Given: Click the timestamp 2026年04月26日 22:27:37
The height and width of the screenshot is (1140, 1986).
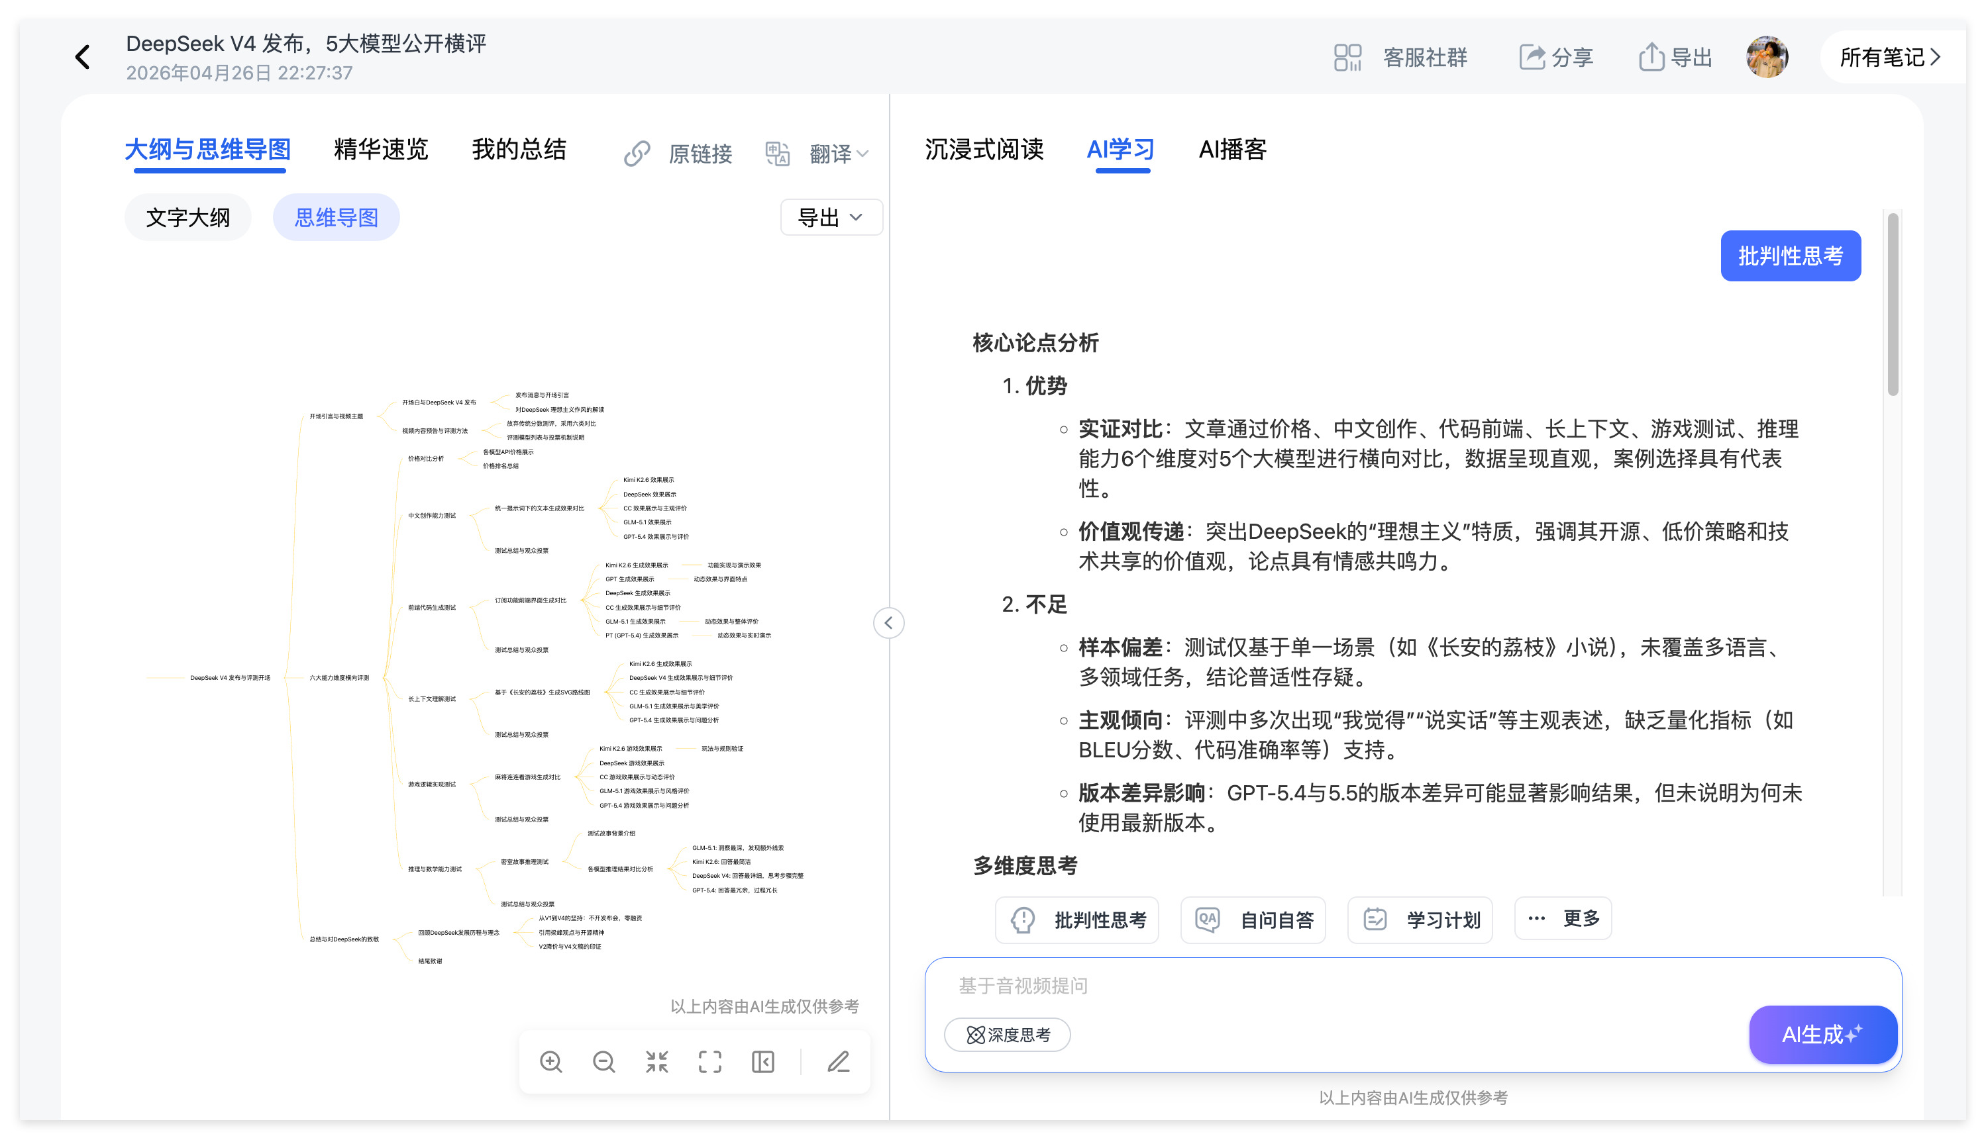Looking at the screenshot, I should pyautogui.click(x=240, y=73).
